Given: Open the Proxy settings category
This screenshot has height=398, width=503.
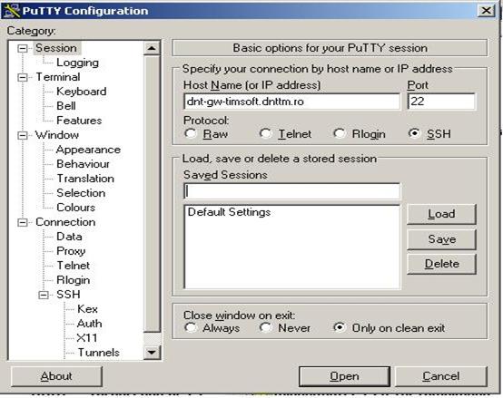Looking at the screenshot, I should coord(71,251).
